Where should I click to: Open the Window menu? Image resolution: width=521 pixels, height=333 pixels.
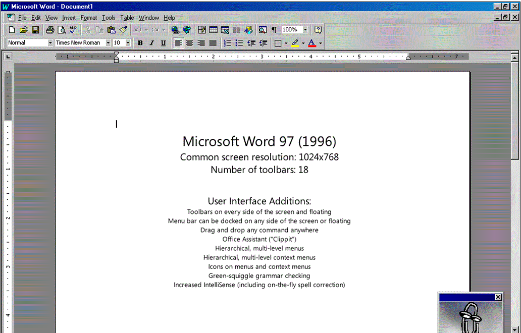click(148, 18)
